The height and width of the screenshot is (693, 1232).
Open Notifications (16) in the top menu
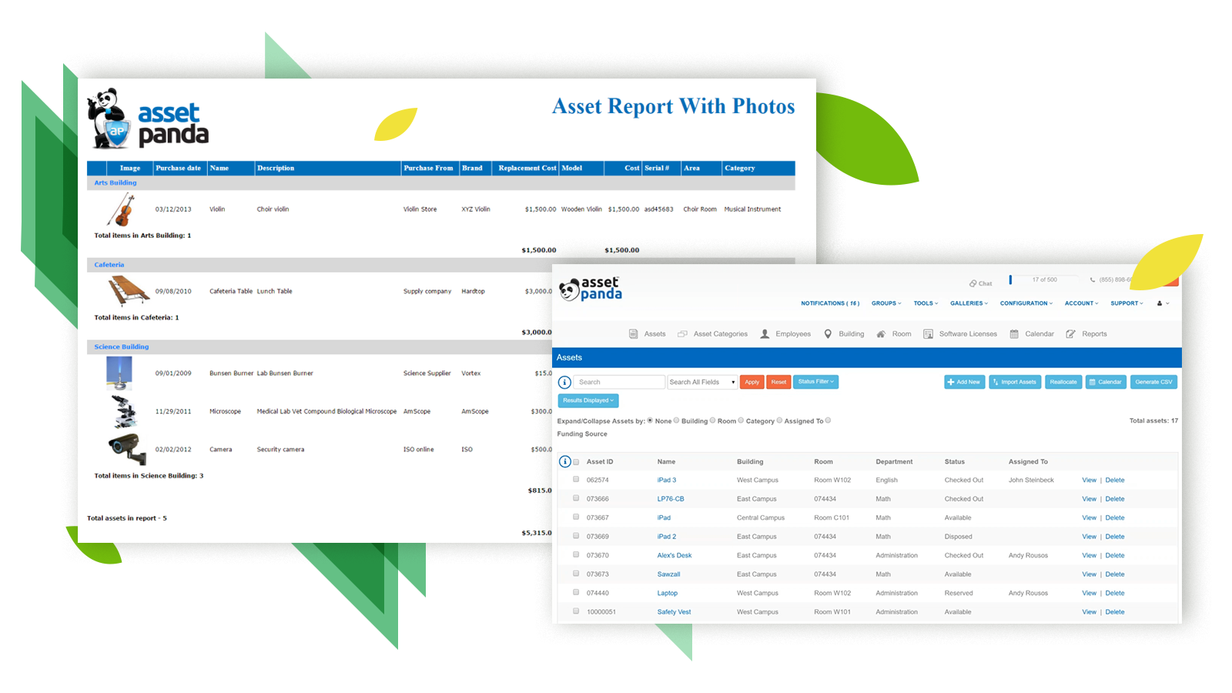830,303
